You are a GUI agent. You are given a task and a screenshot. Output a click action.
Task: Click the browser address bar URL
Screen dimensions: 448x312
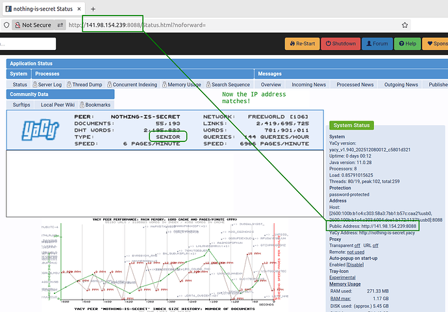click(x=195, y=25)
